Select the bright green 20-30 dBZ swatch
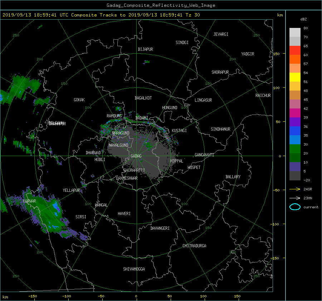This screenshot has width=322, height=301. [295, 149]
